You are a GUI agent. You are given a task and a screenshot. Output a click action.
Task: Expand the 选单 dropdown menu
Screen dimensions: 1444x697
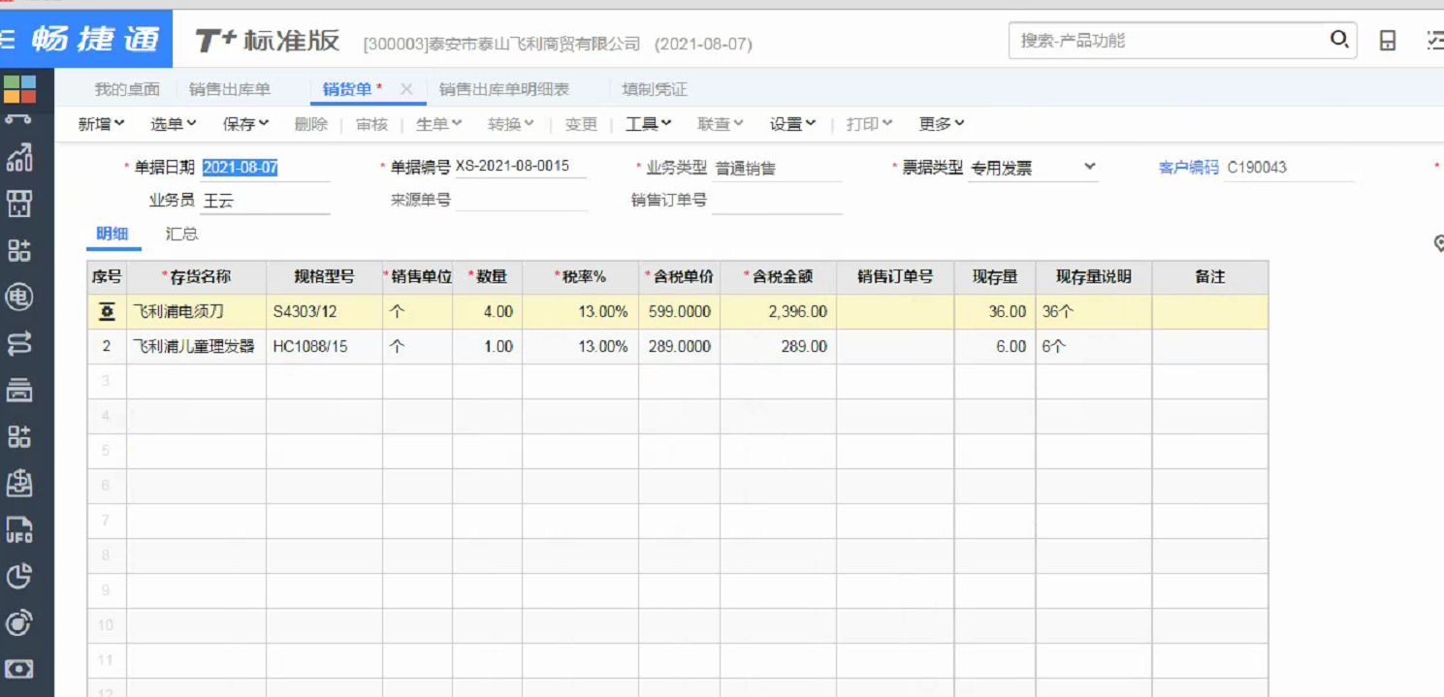[174, 124]
